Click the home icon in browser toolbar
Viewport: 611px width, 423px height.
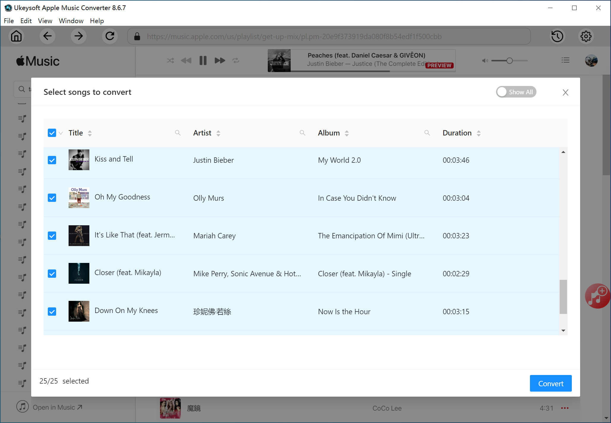(x=16, y=36)
